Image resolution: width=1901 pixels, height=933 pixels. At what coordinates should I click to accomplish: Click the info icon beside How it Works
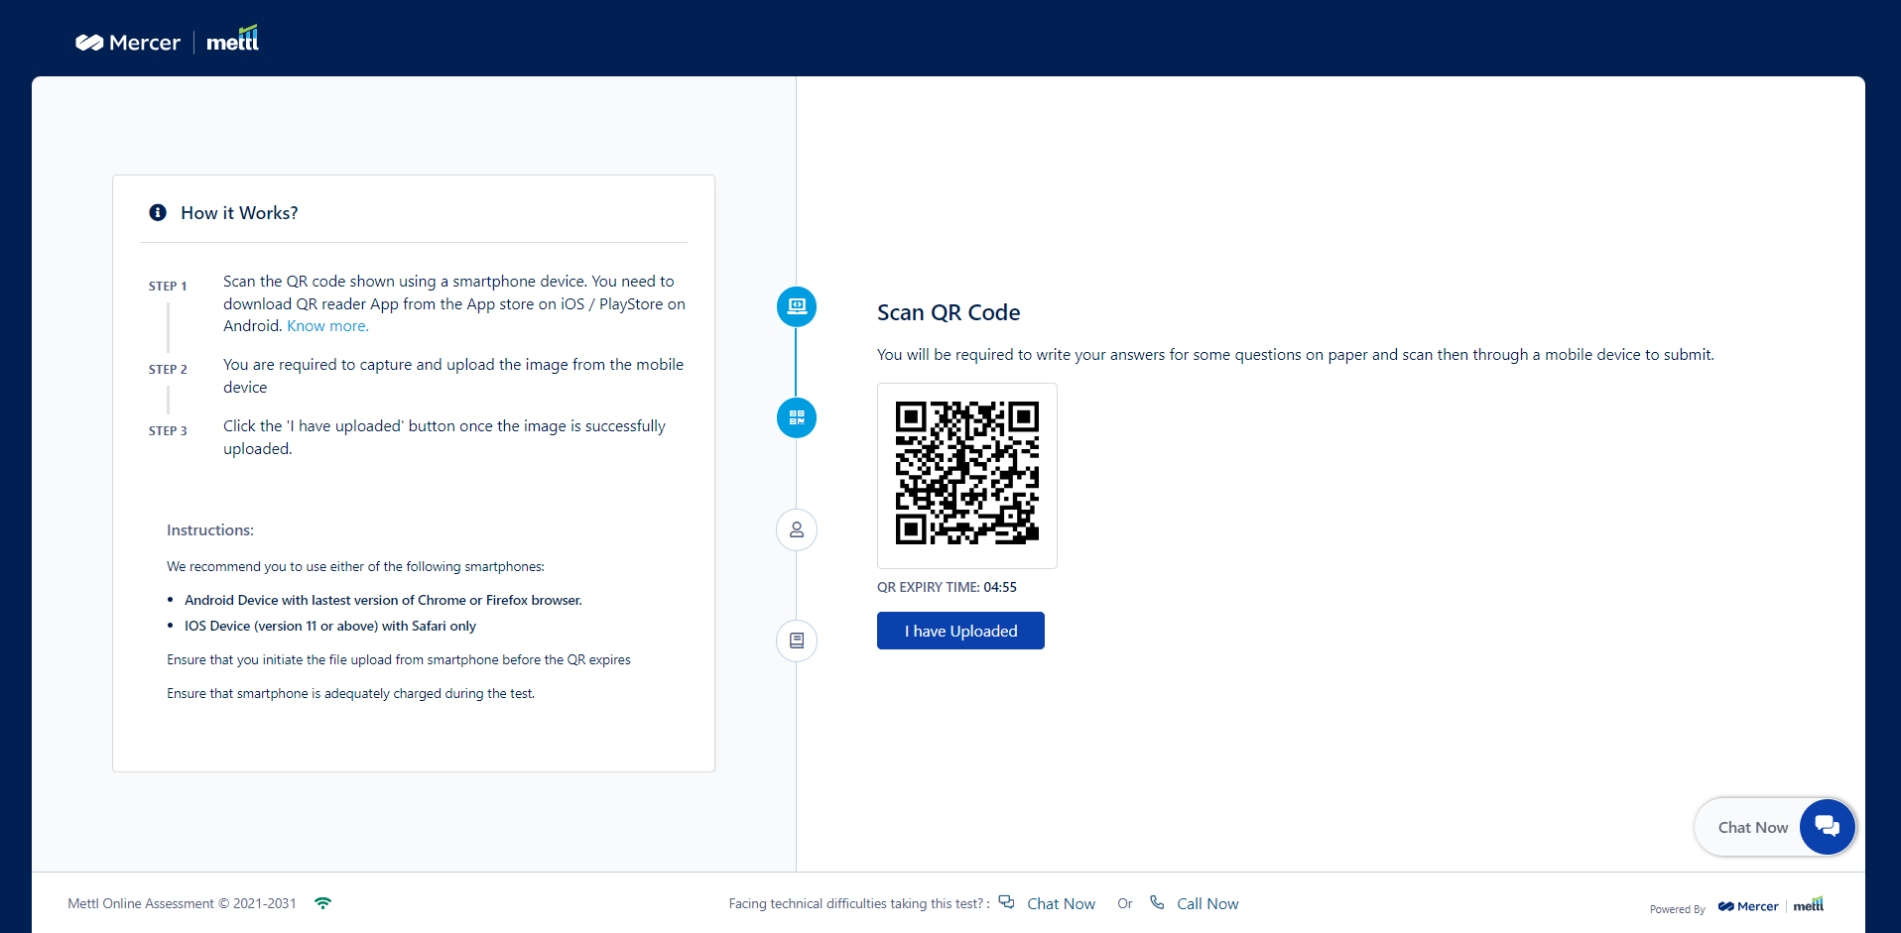click(x=158, y=212)
